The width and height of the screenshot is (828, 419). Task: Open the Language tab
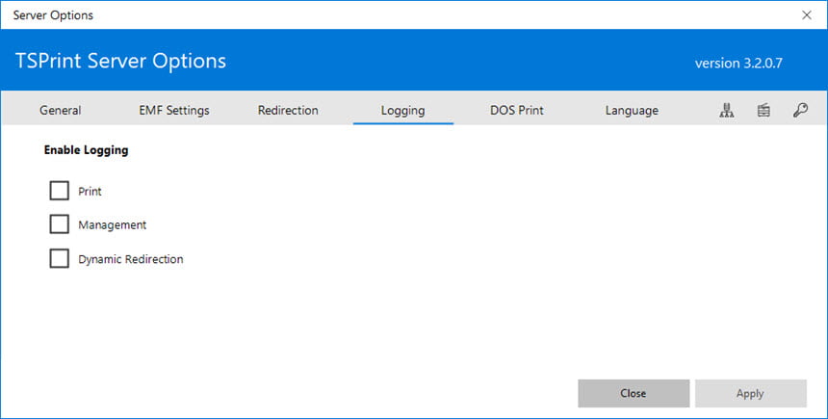click(632, 110)
